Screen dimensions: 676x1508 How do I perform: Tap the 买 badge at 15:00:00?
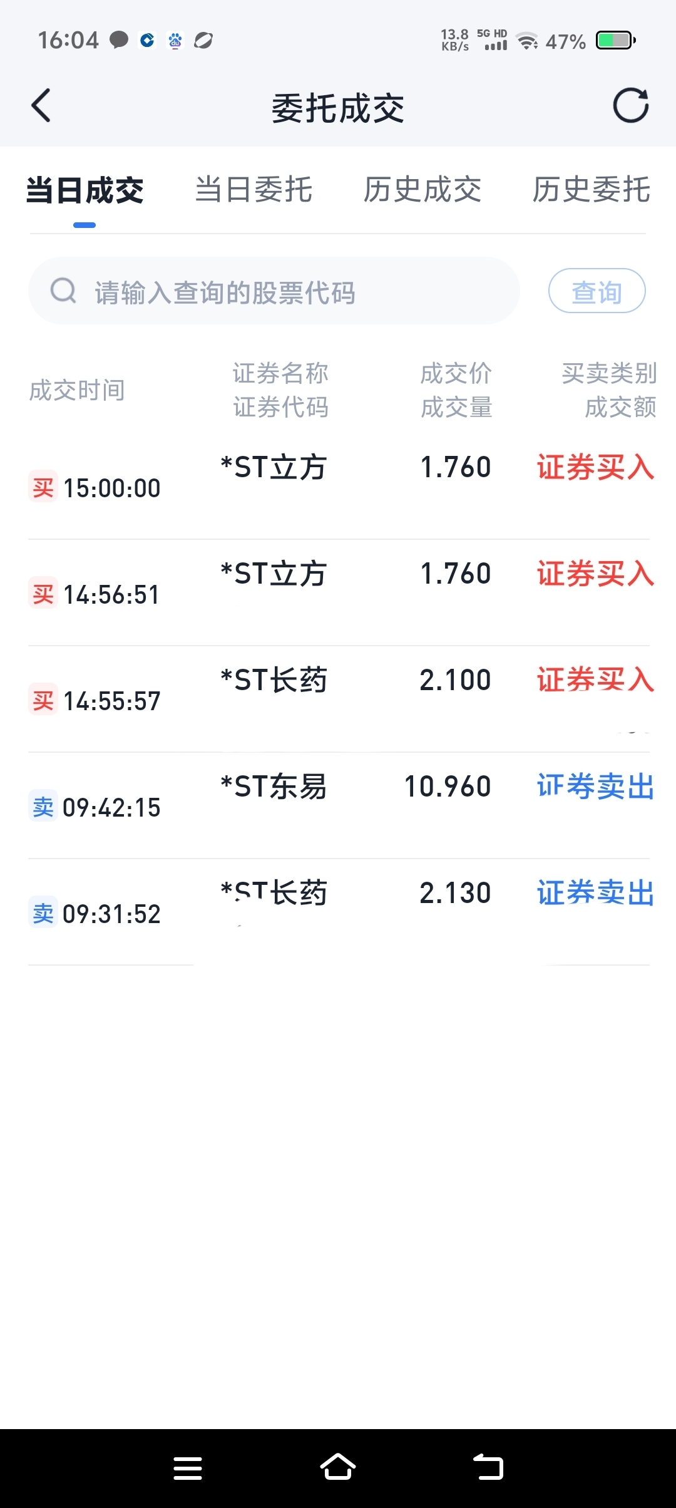coord(43,487)
